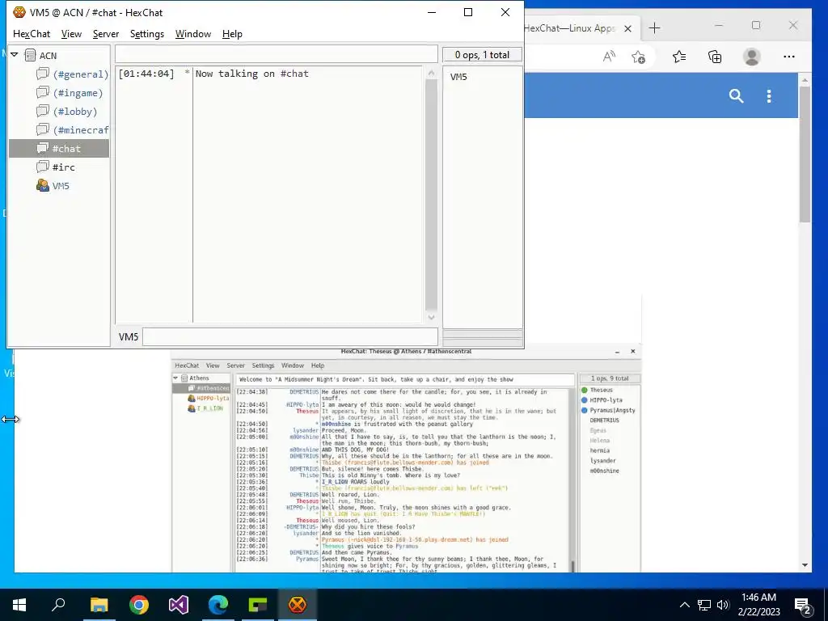Switch to the #ingame channel
Image resolution: width=828 pixels, height=621 pixels.
[x=78, y=93]
